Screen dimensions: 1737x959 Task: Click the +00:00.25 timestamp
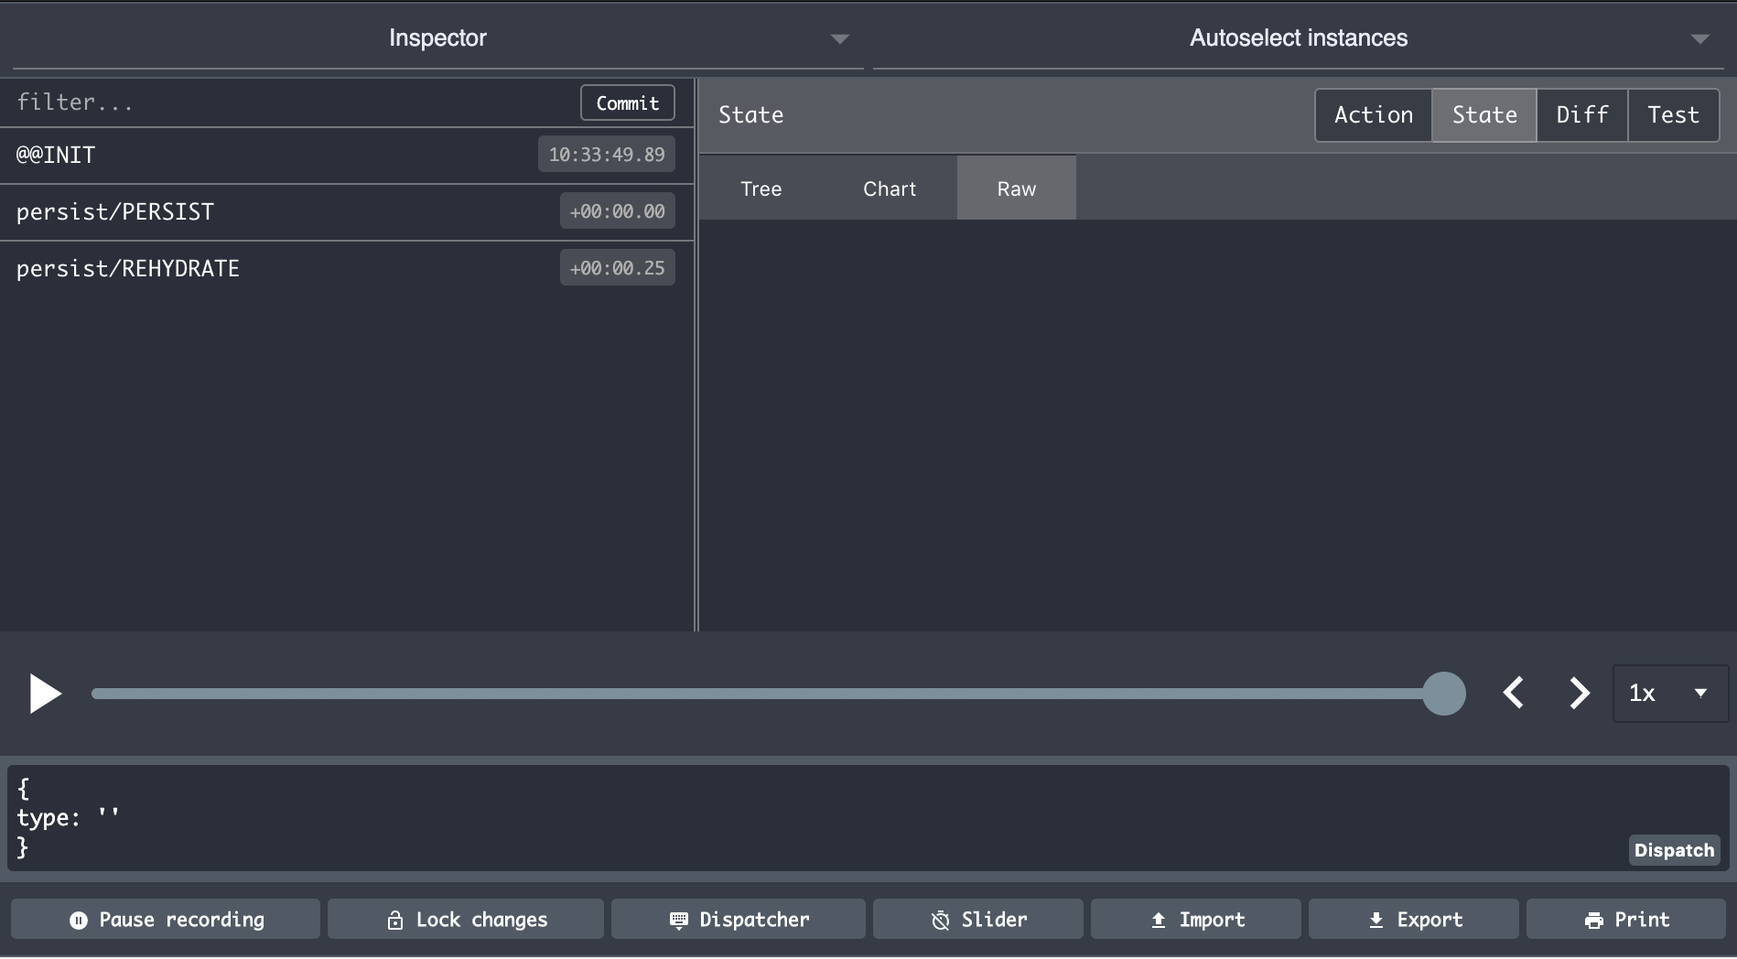(x=618, y=268)
